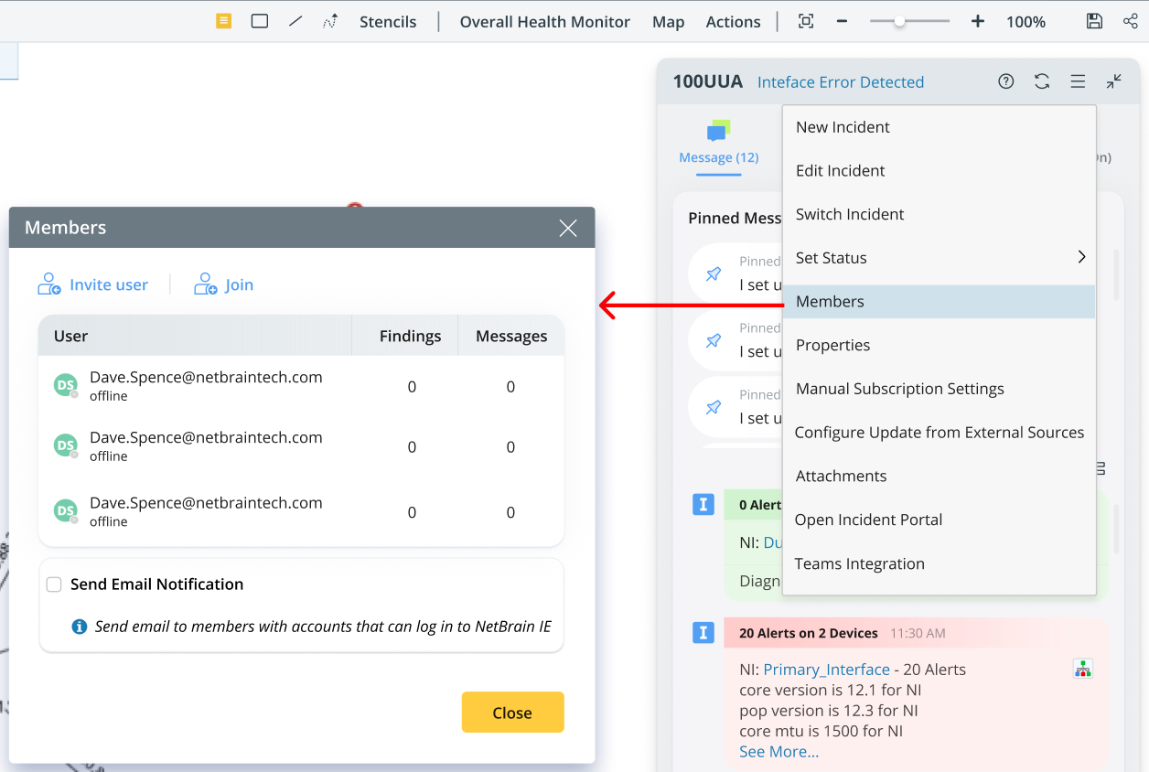Select the dotted path arrow tool
This screenshot has width=1149, height=772.
(x=330, y=21)
